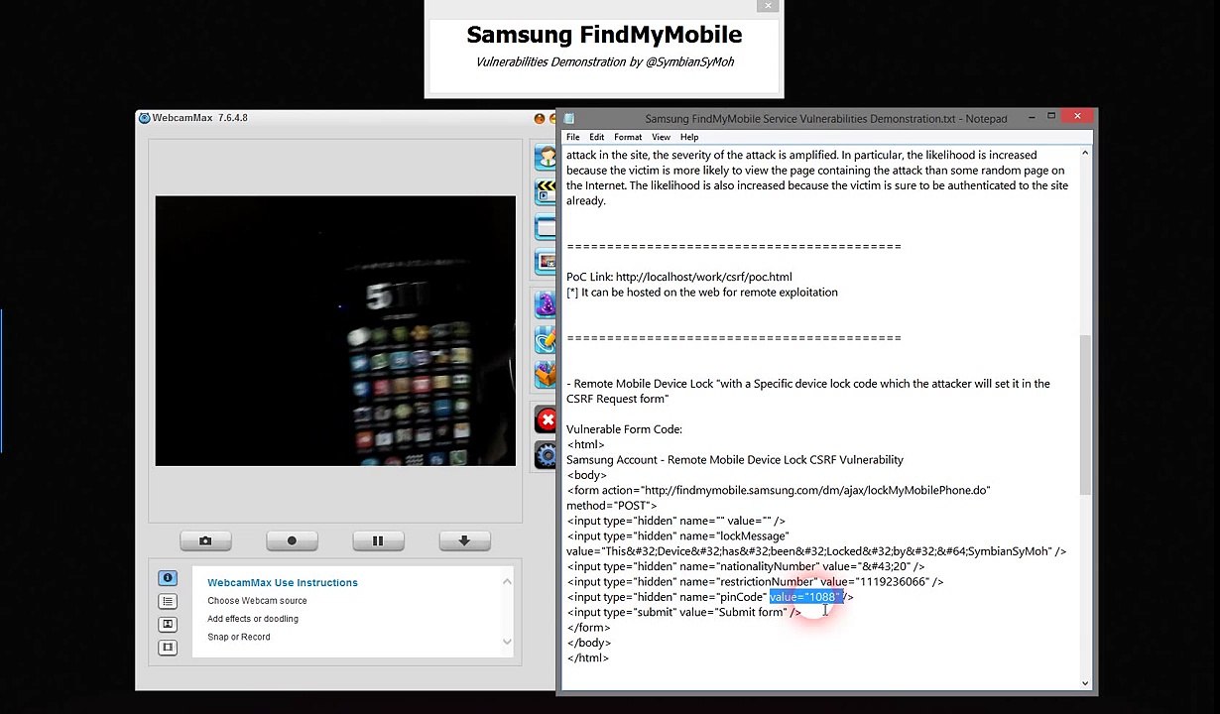Click the closing </html> tag line in Notepad
The width and height of the screenshot is (1220, 714).
[x=588, y=658]
